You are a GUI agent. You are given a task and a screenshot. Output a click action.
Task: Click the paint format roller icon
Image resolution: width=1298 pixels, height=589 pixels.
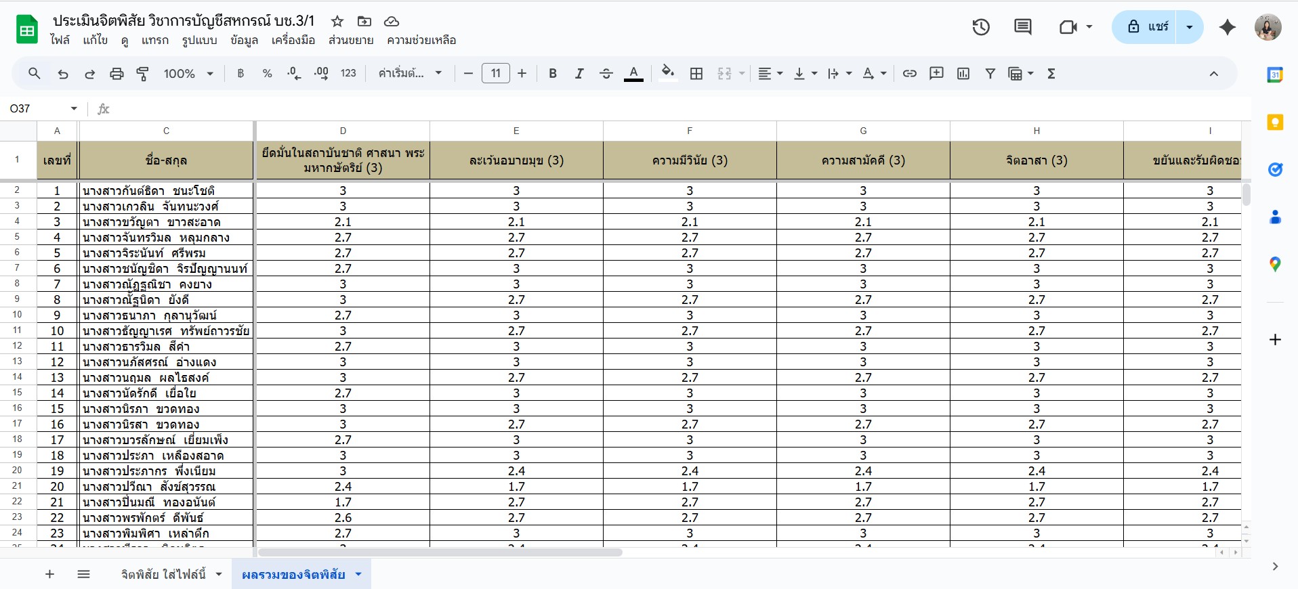pos(143,74)
